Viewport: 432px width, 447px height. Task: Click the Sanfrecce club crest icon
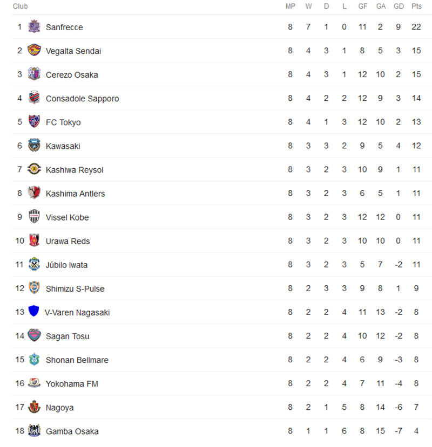pos(34,26)
